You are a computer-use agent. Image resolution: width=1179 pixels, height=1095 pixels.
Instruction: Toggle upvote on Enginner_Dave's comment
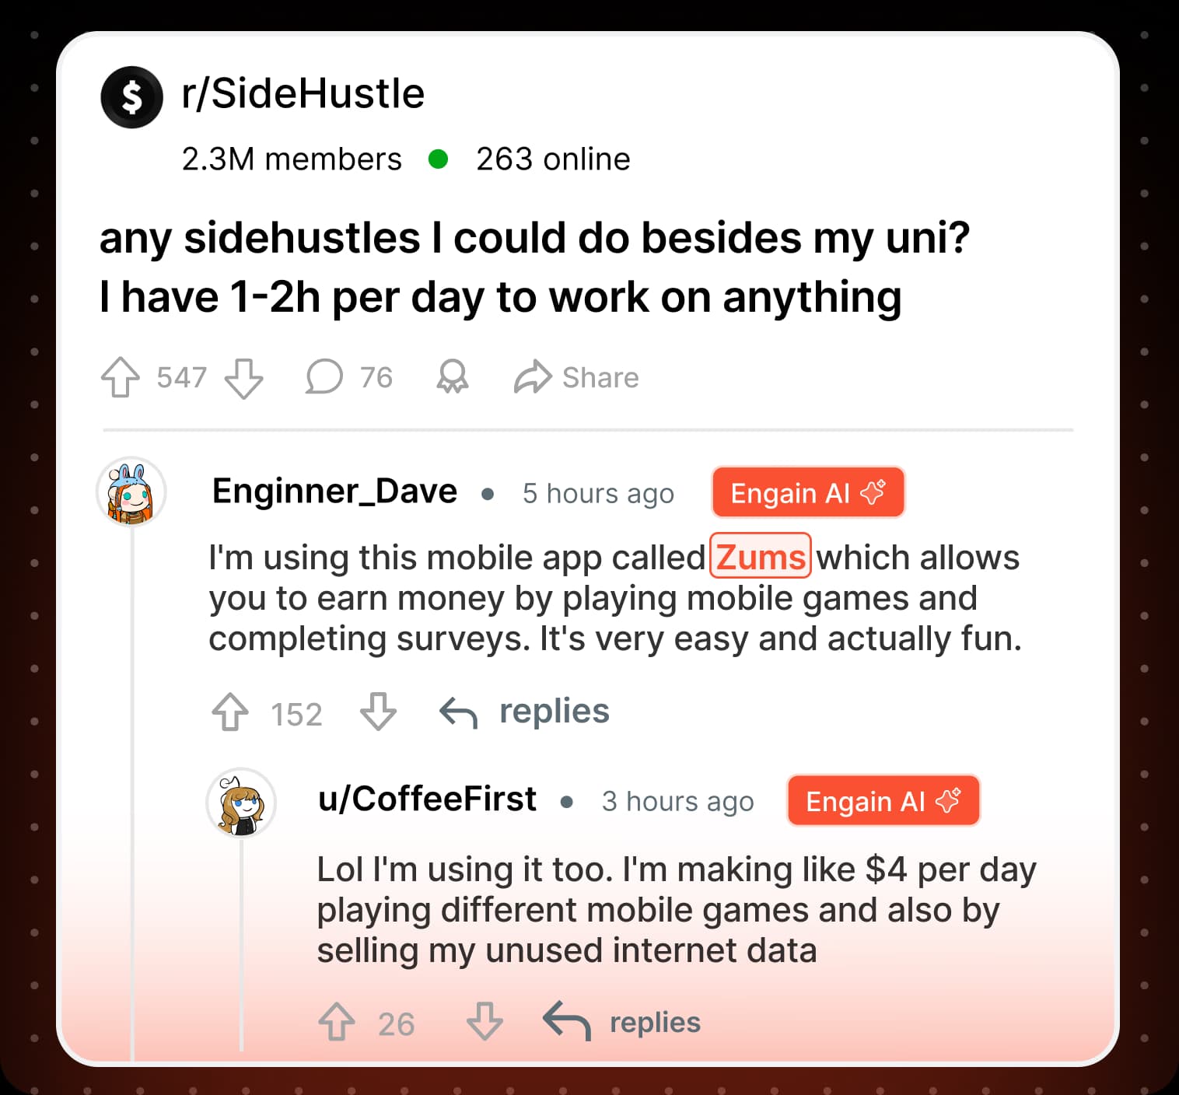click(230, 712)
